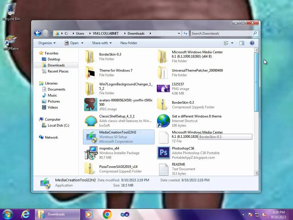Select the Win7LogonBackgroundChanger folder icon
Image resolution: width=293 pixels, height=220 pixels.
click(x=90, y=89)
